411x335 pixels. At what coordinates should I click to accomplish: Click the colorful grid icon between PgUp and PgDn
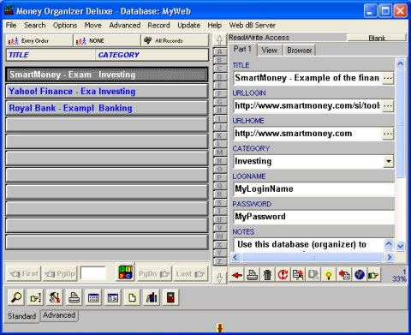(x=126, y=272)
